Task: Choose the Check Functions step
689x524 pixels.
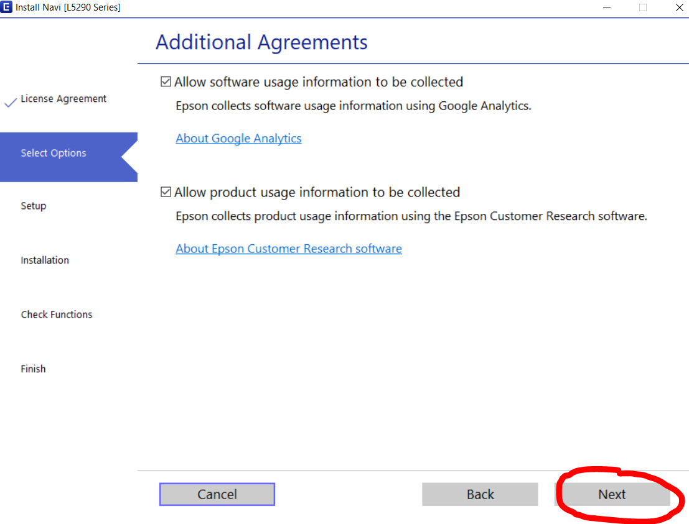Action: [57, 315]
